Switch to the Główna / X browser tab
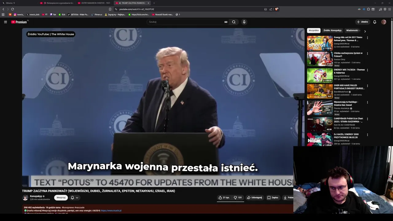This screenshot has height=221, width=393. 18,3
